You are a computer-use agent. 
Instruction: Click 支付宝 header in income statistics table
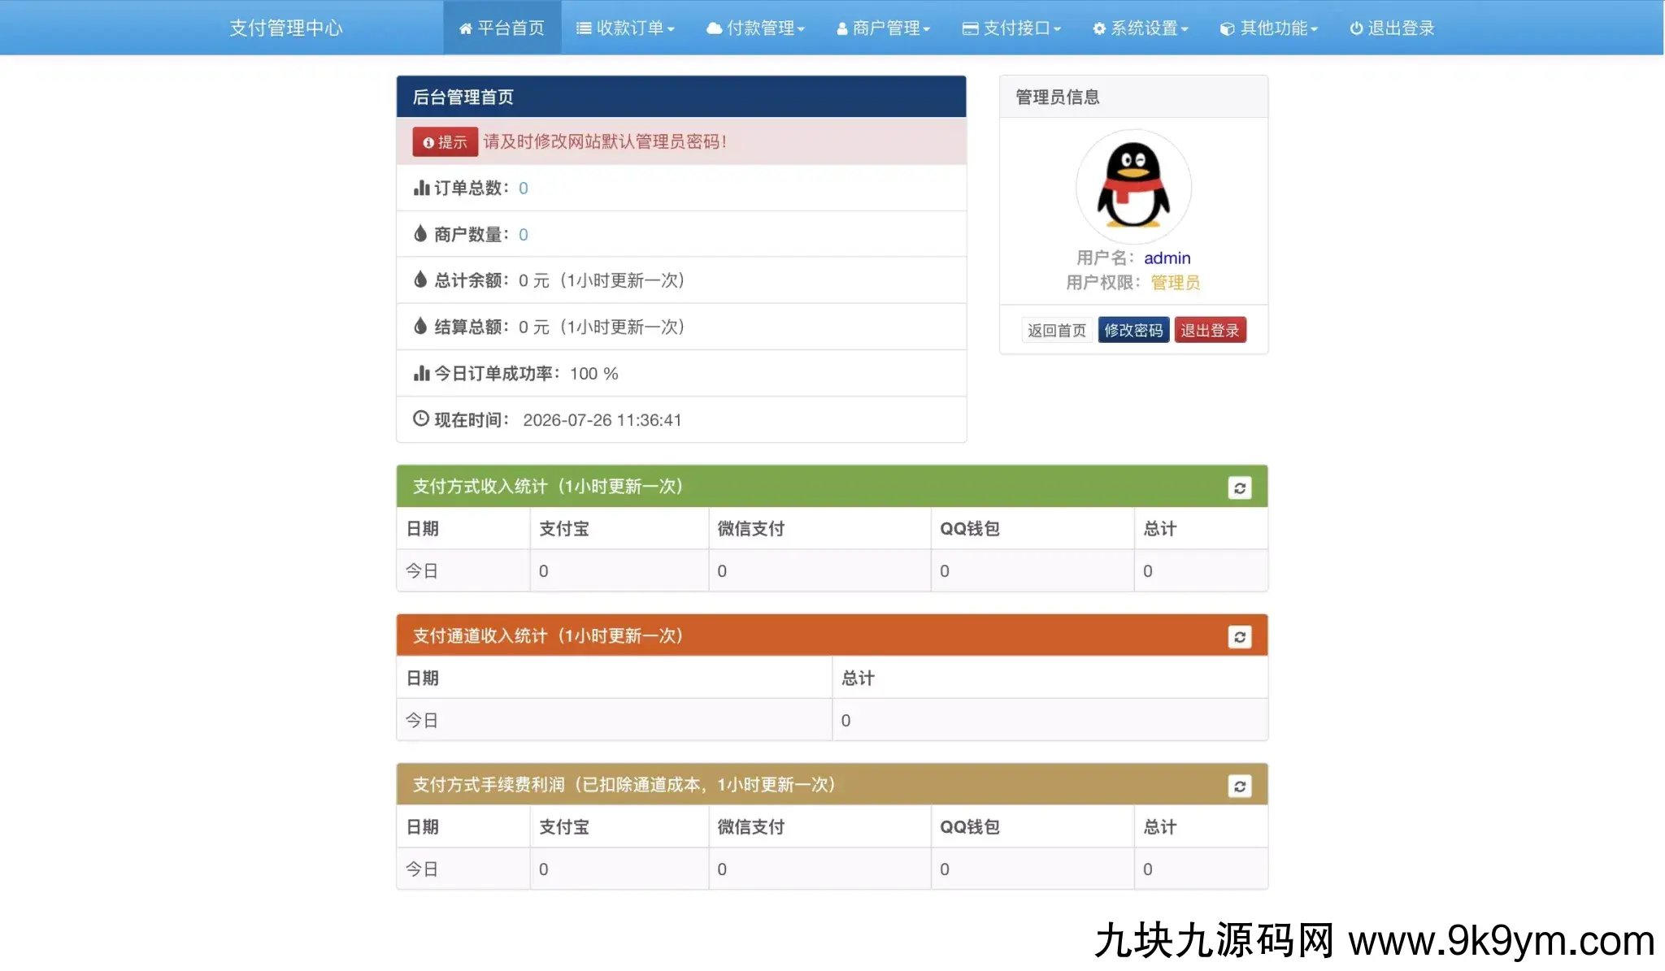pos(563,528)
